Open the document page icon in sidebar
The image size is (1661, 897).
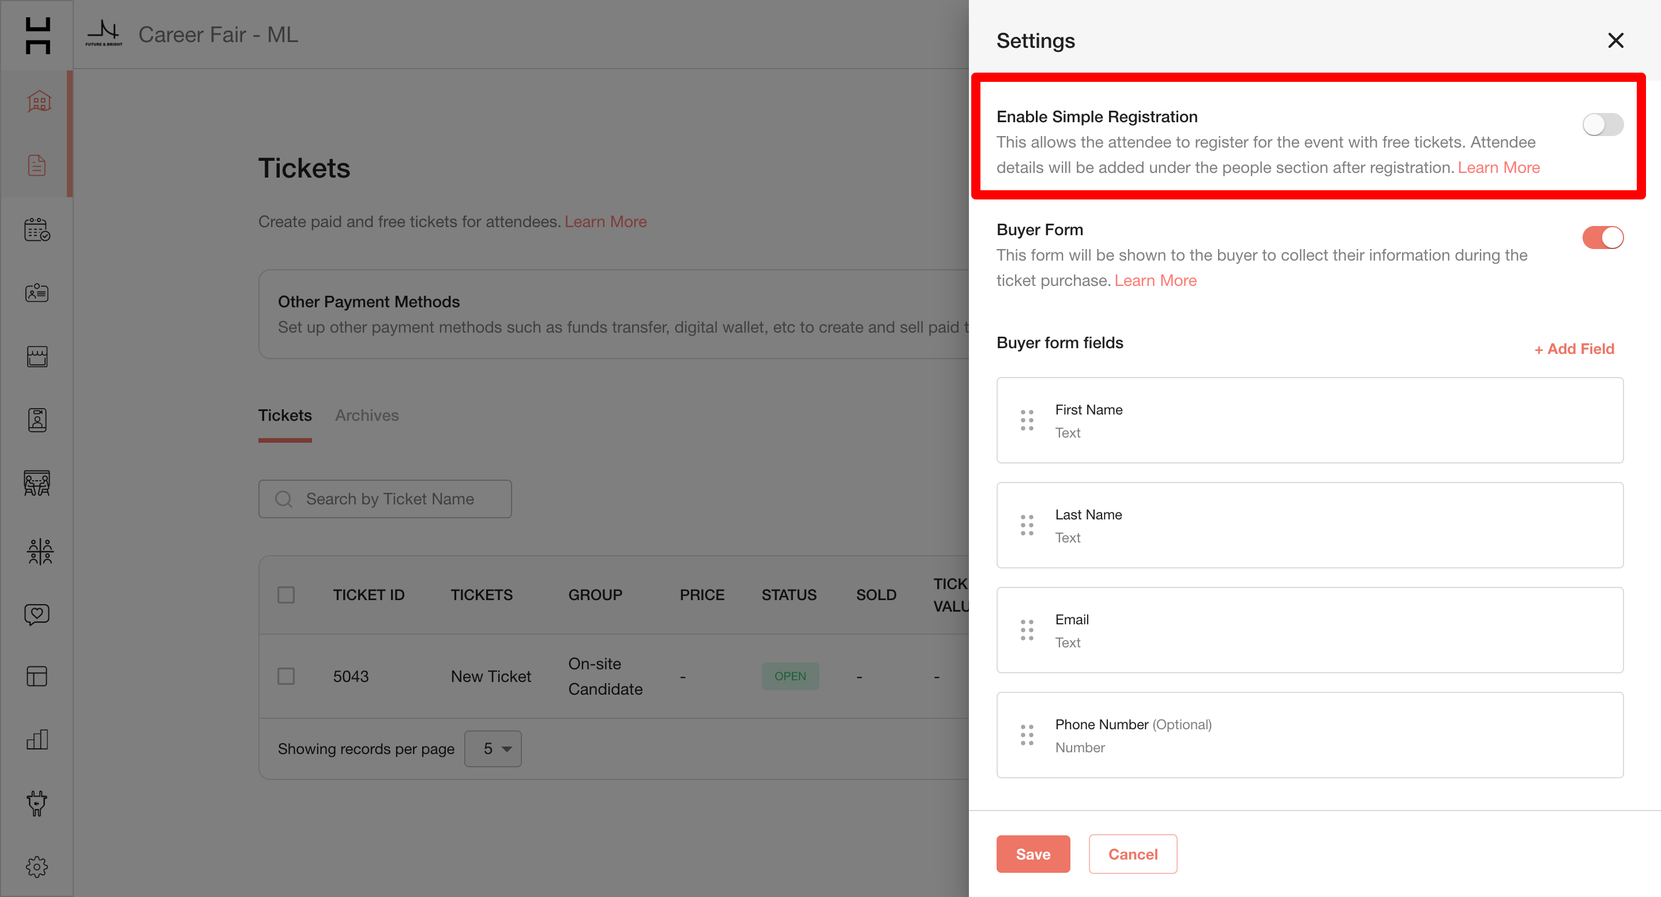coord(37,165)
